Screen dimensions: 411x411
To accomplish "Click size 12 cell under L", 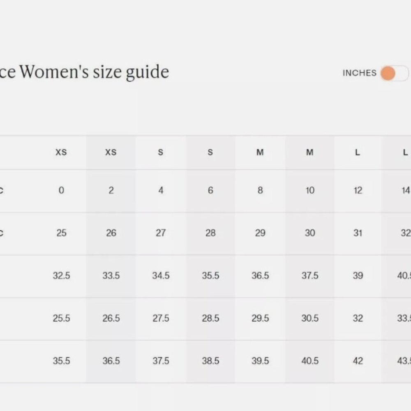I will pos(358,190).
